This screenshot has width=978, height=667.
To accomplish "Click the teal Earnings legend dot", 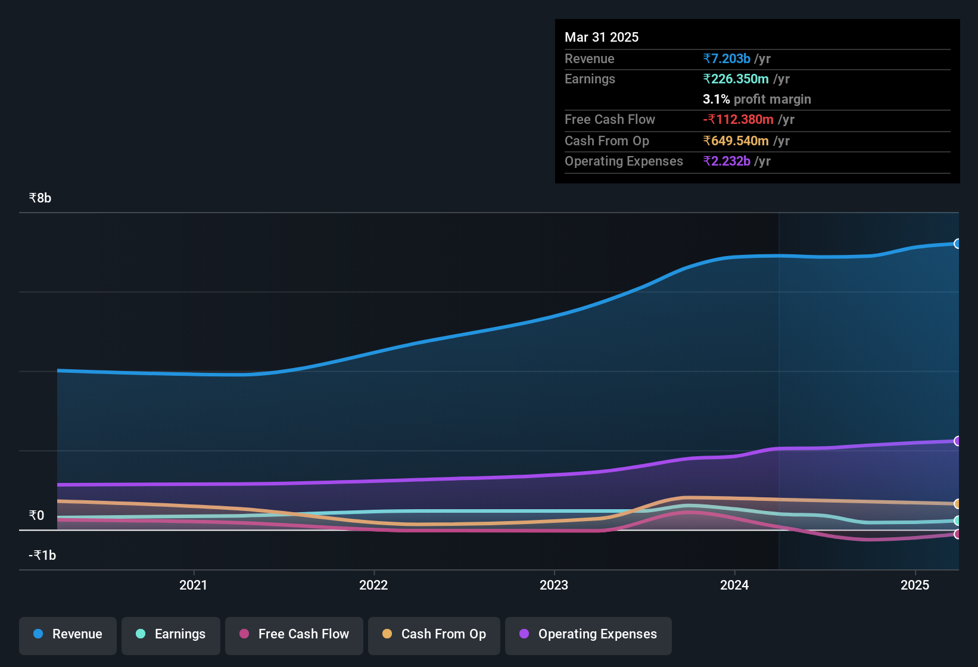I will (x=141, y=634).
